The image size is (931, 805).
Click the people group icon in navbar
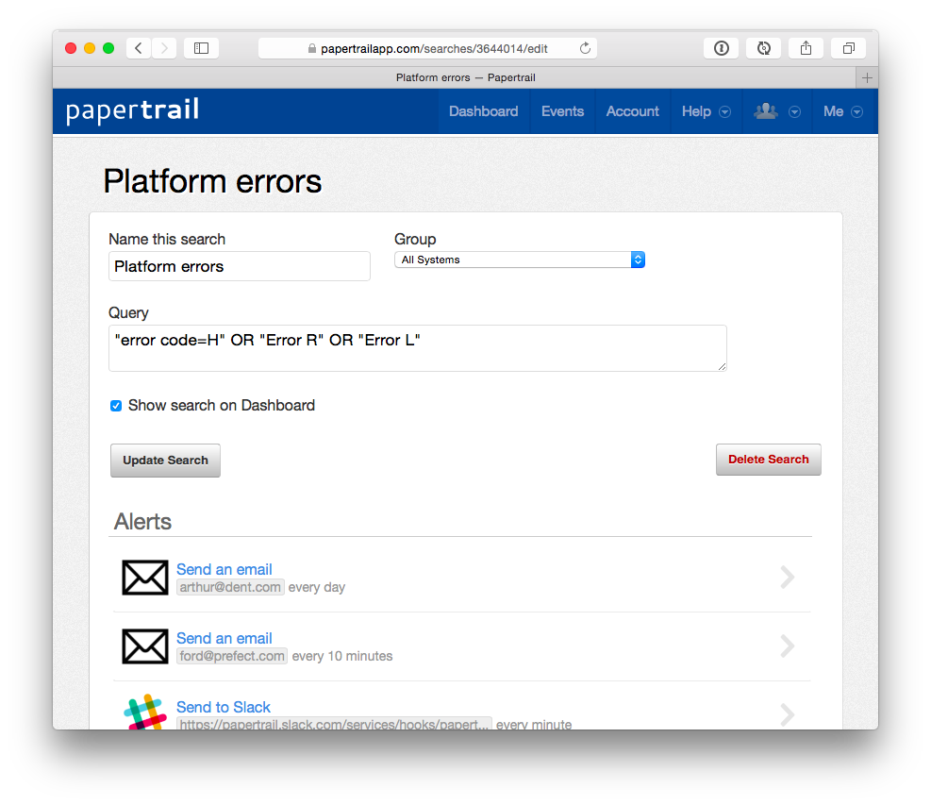pos(766,111)
